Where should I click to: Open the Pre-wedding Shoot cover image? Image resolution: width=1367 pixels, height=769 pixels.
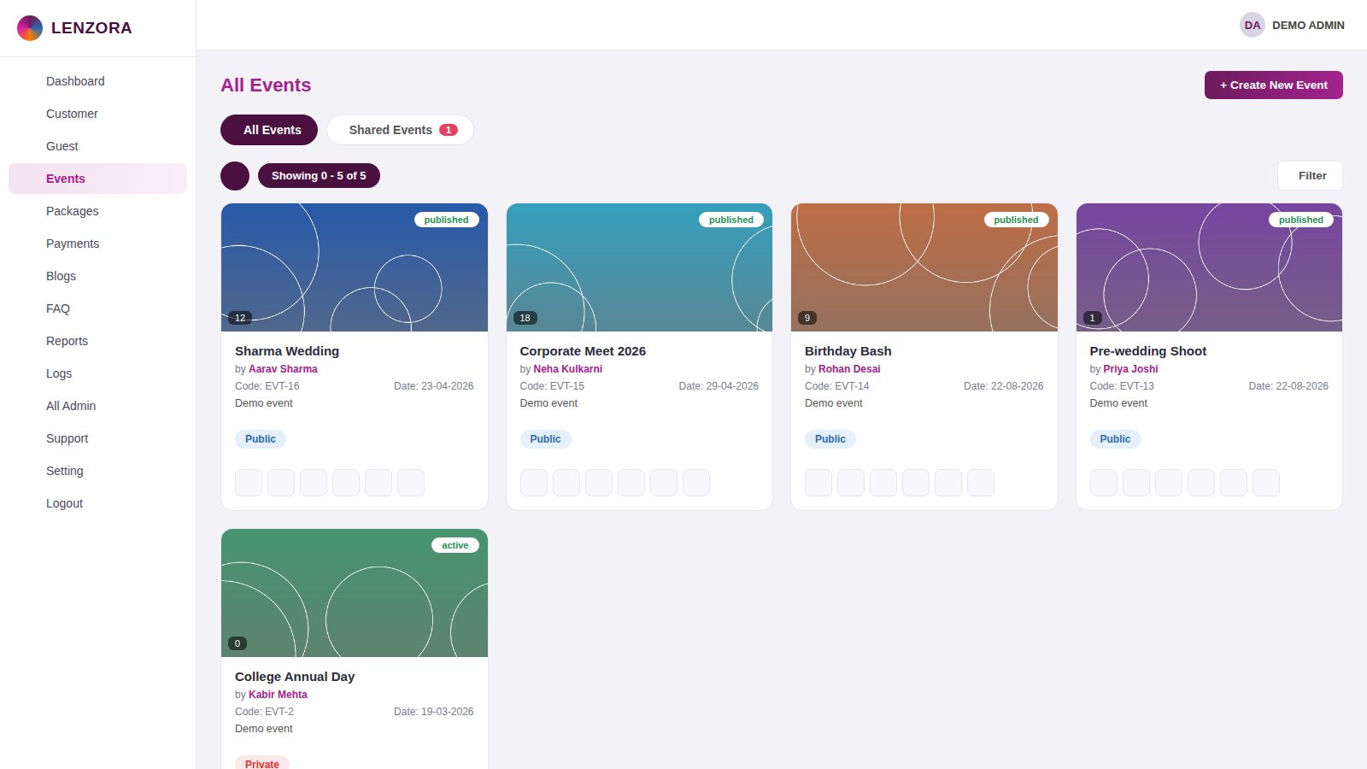1209,267
